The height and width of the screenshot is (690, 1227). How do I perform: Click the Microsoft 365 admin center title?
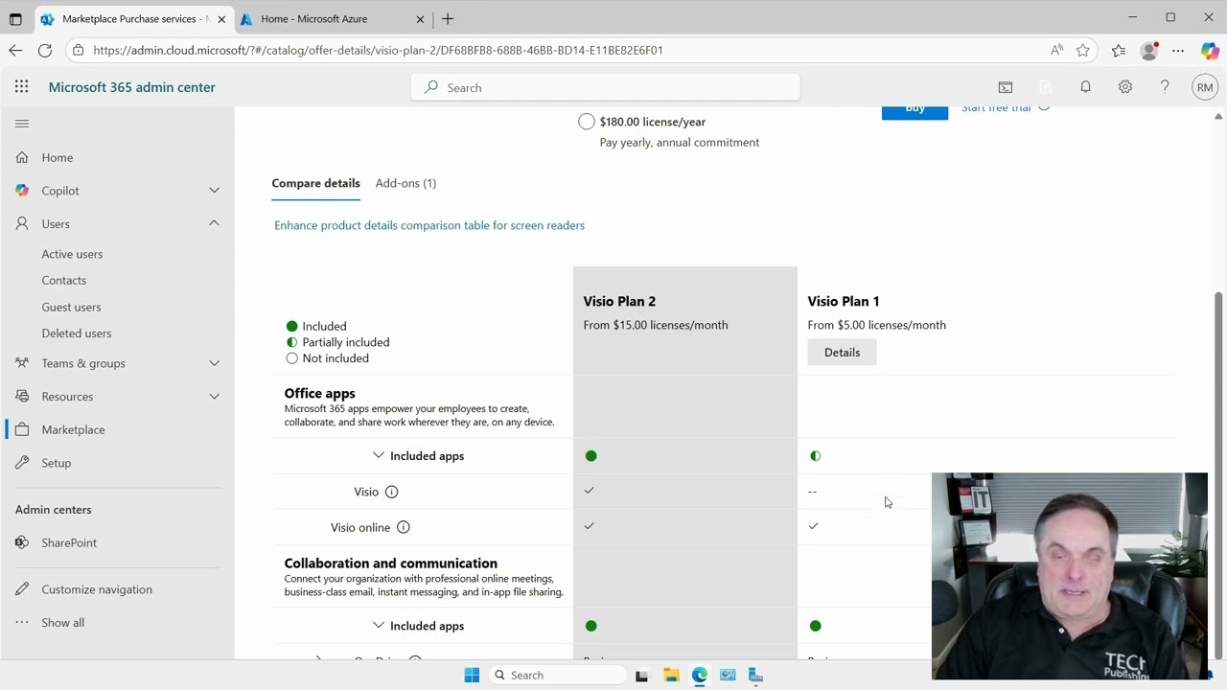click(x=132, y=87)
